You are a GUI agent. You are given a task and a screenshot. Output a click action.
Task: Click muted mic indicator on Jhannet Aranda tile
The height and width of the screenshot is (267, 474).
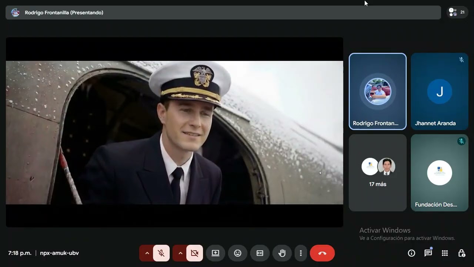461,60
